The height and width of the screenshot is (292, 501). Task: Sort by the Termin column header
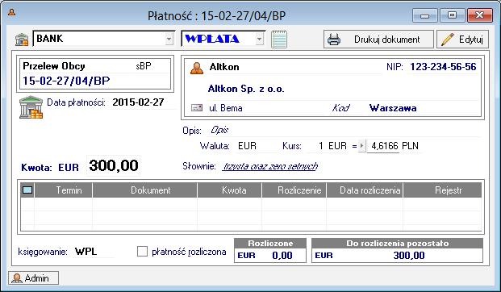63,190
